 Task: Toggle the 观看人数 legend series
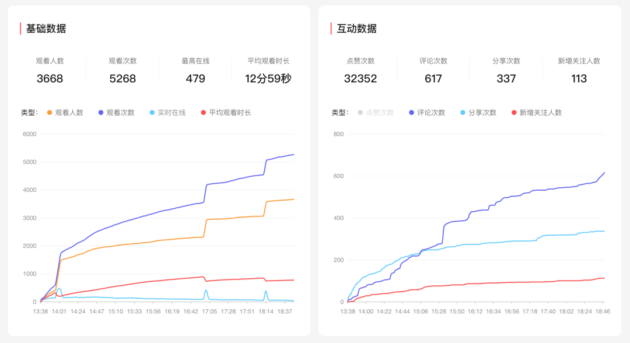tap(65, 113)
